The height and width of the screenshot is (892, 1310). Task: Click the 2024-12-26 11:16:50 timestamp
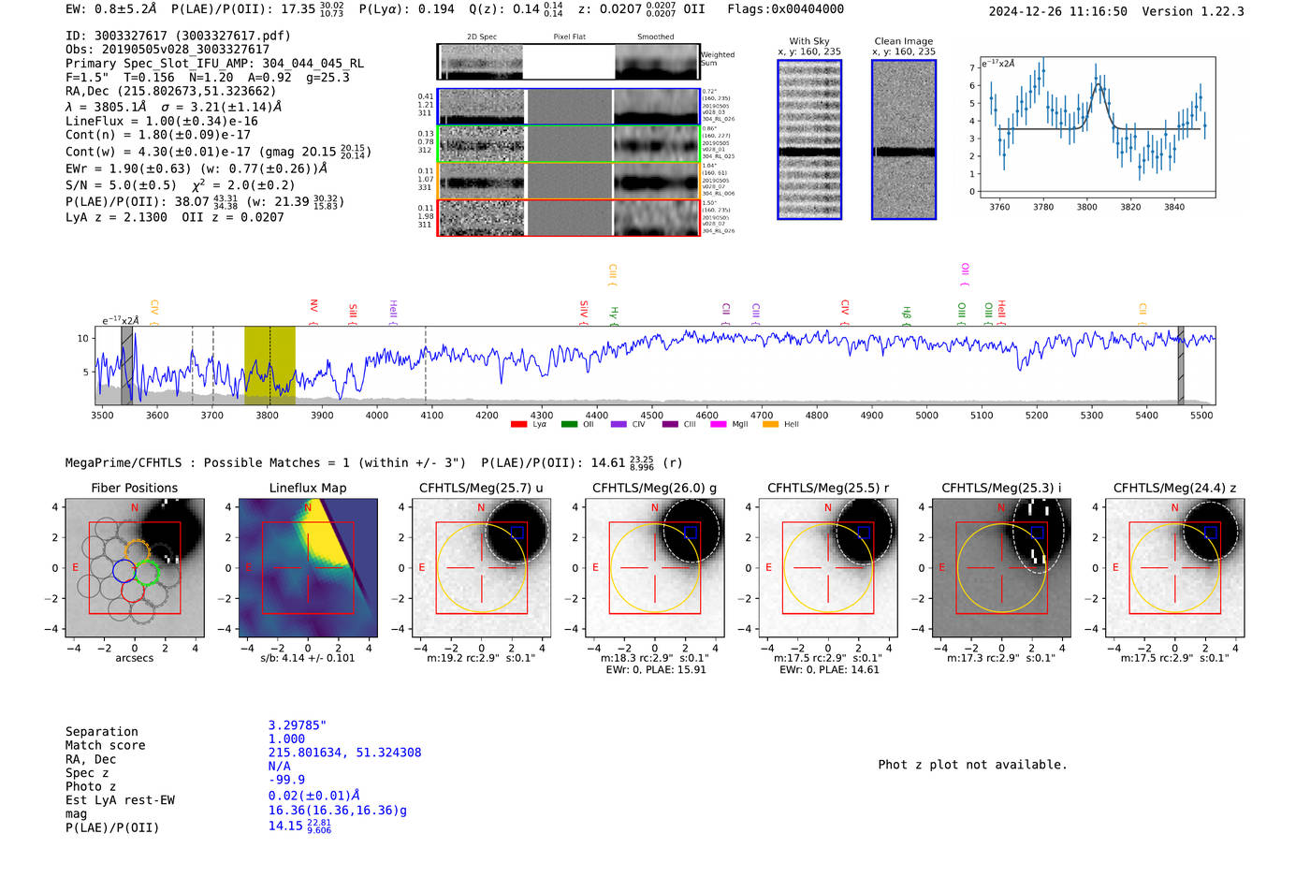pos(1058,11)
